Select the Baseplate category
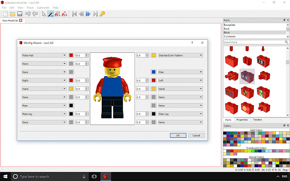Screen dimensions: 290x181 point(255,25)
